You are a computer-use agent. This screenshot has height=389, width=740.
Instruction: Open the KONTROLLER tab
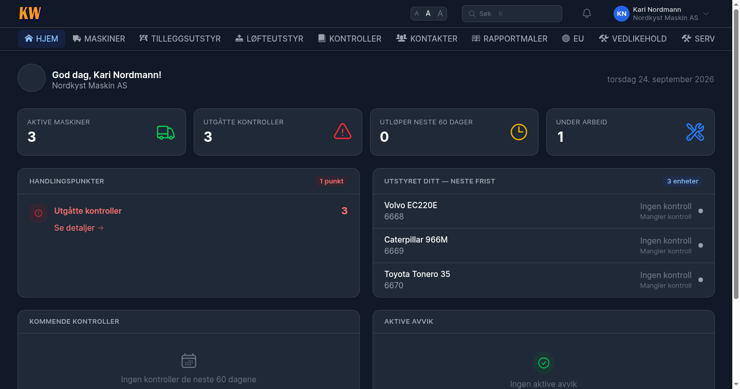349,39
